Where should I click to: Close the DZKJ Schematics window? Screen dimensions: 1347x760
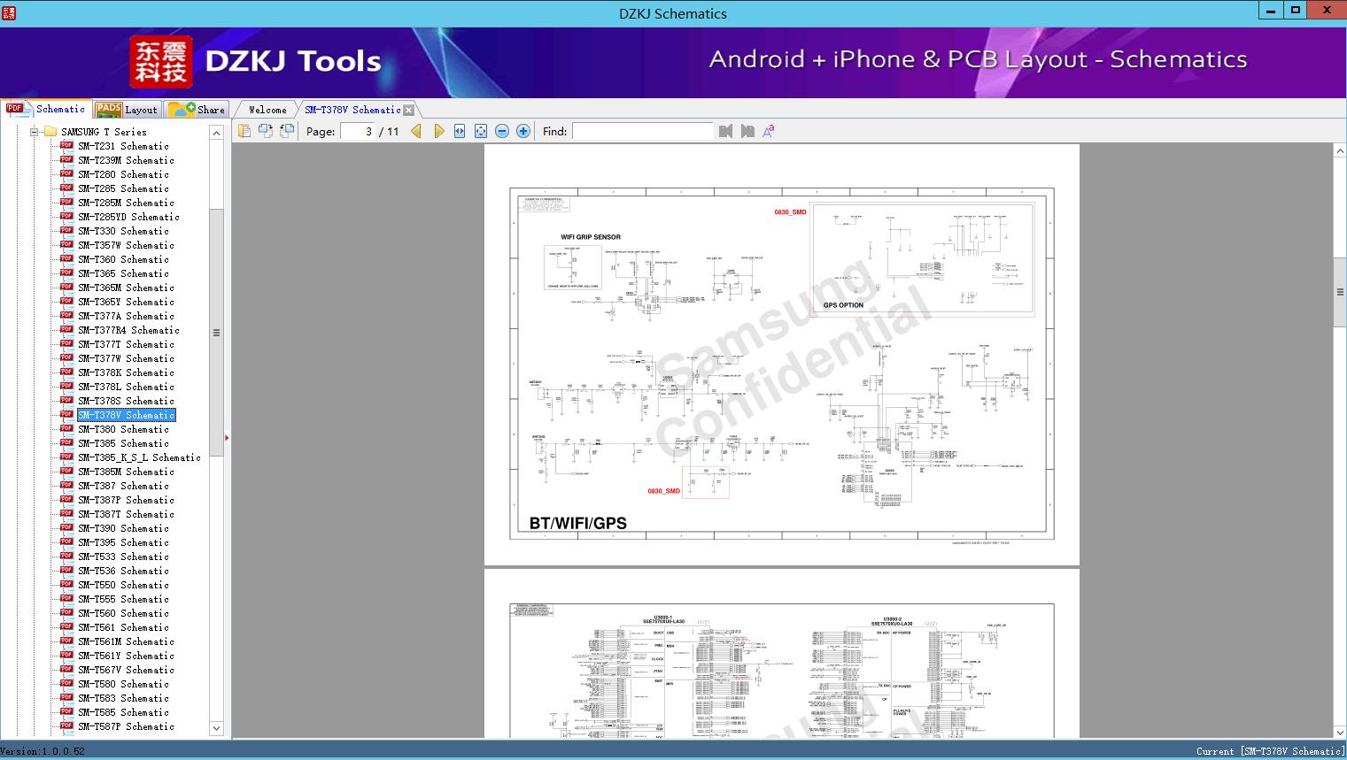[1328, 11]
